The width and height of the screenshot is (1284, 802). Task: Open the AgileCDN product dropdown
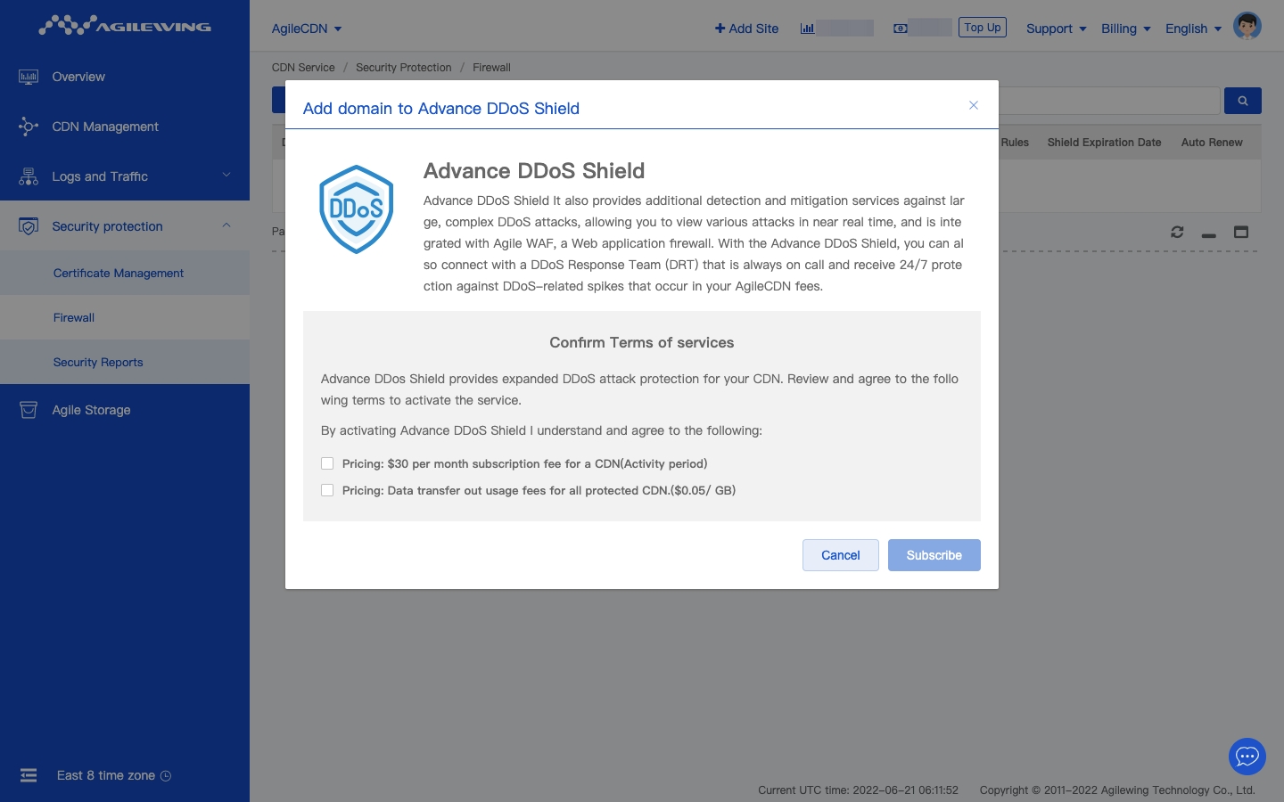tap(307, 29)
